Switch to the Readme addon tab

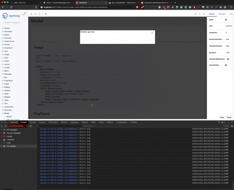tap(222, 14)
